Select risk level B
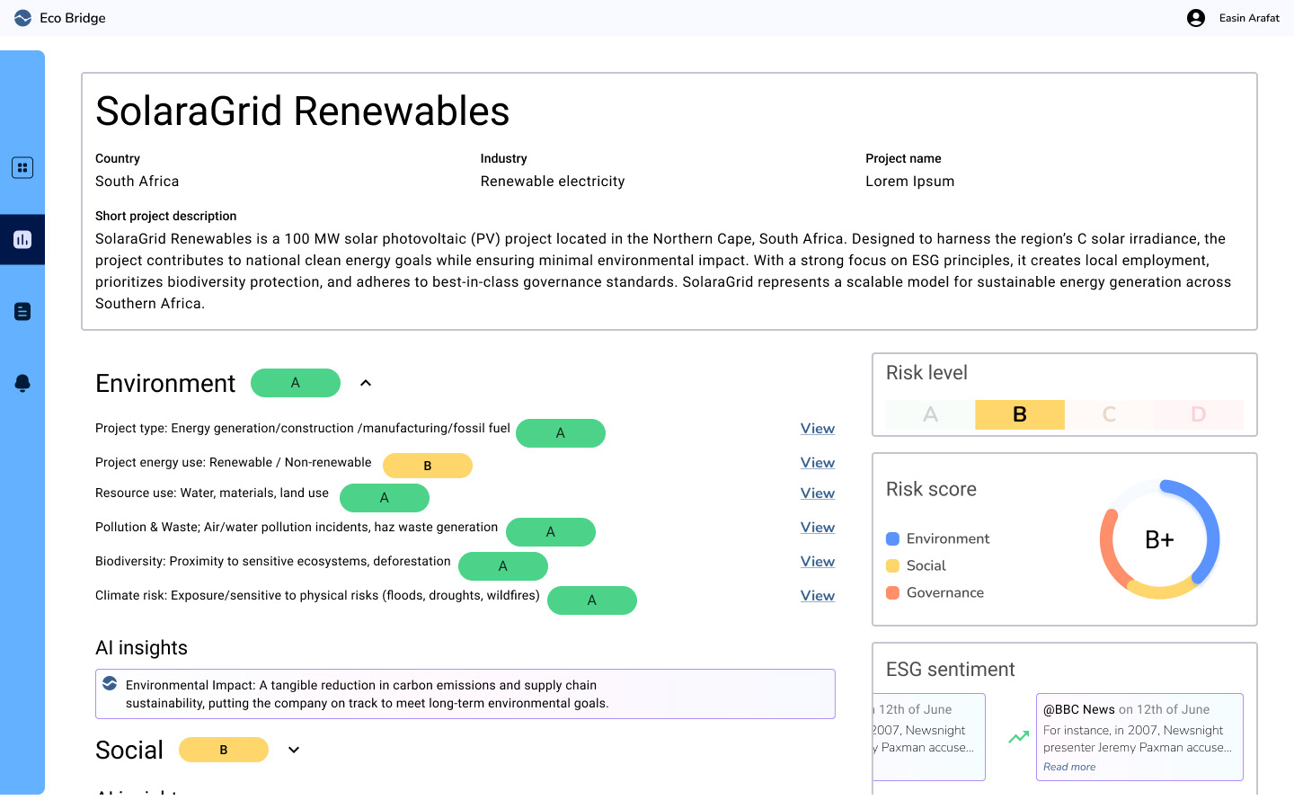 pos(1020,414)
